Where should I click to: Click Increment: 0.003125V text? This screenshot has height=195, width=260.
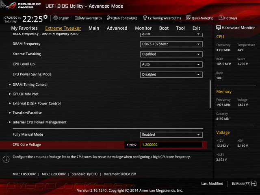(120, 174)
